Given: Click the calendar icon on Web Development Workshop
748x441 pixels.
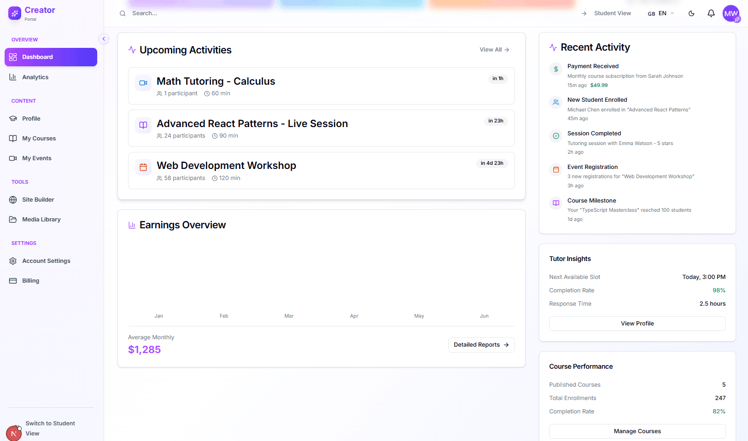Looking at the screenshot, I should (143, 167).
